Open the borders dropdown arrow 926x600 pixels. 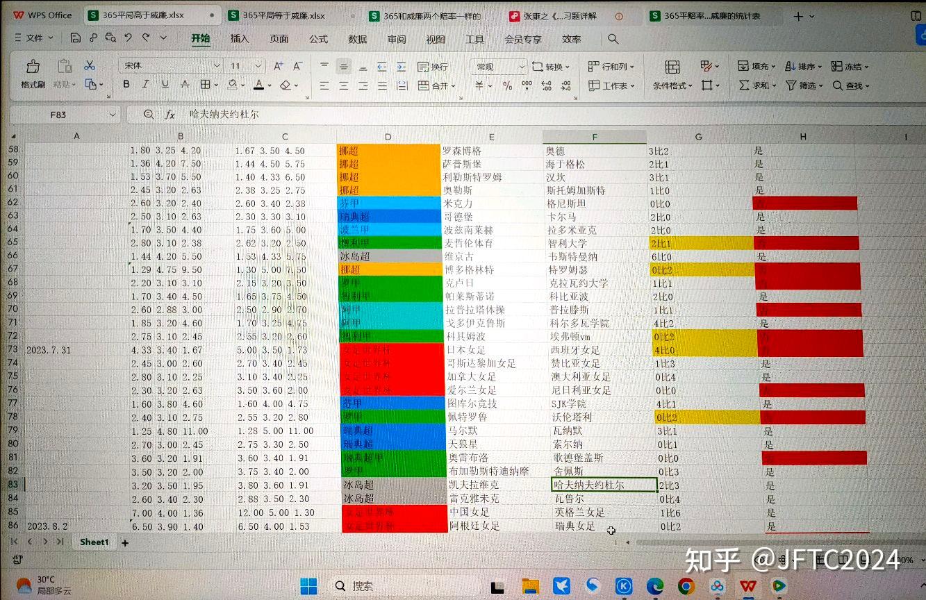(x=215, y=85)
